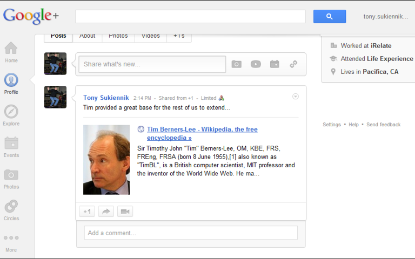Open the Events calendar icon in sidebar
Image resolution: width=415 pixels, height=259 pixels.
[x=11, y=143]
